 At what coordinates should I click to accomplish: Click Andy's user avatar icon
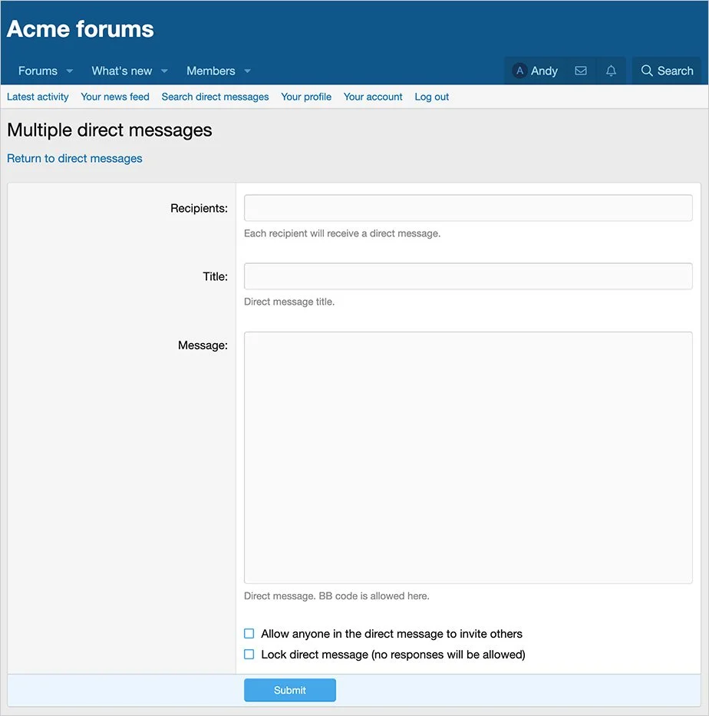coord(519,71)
